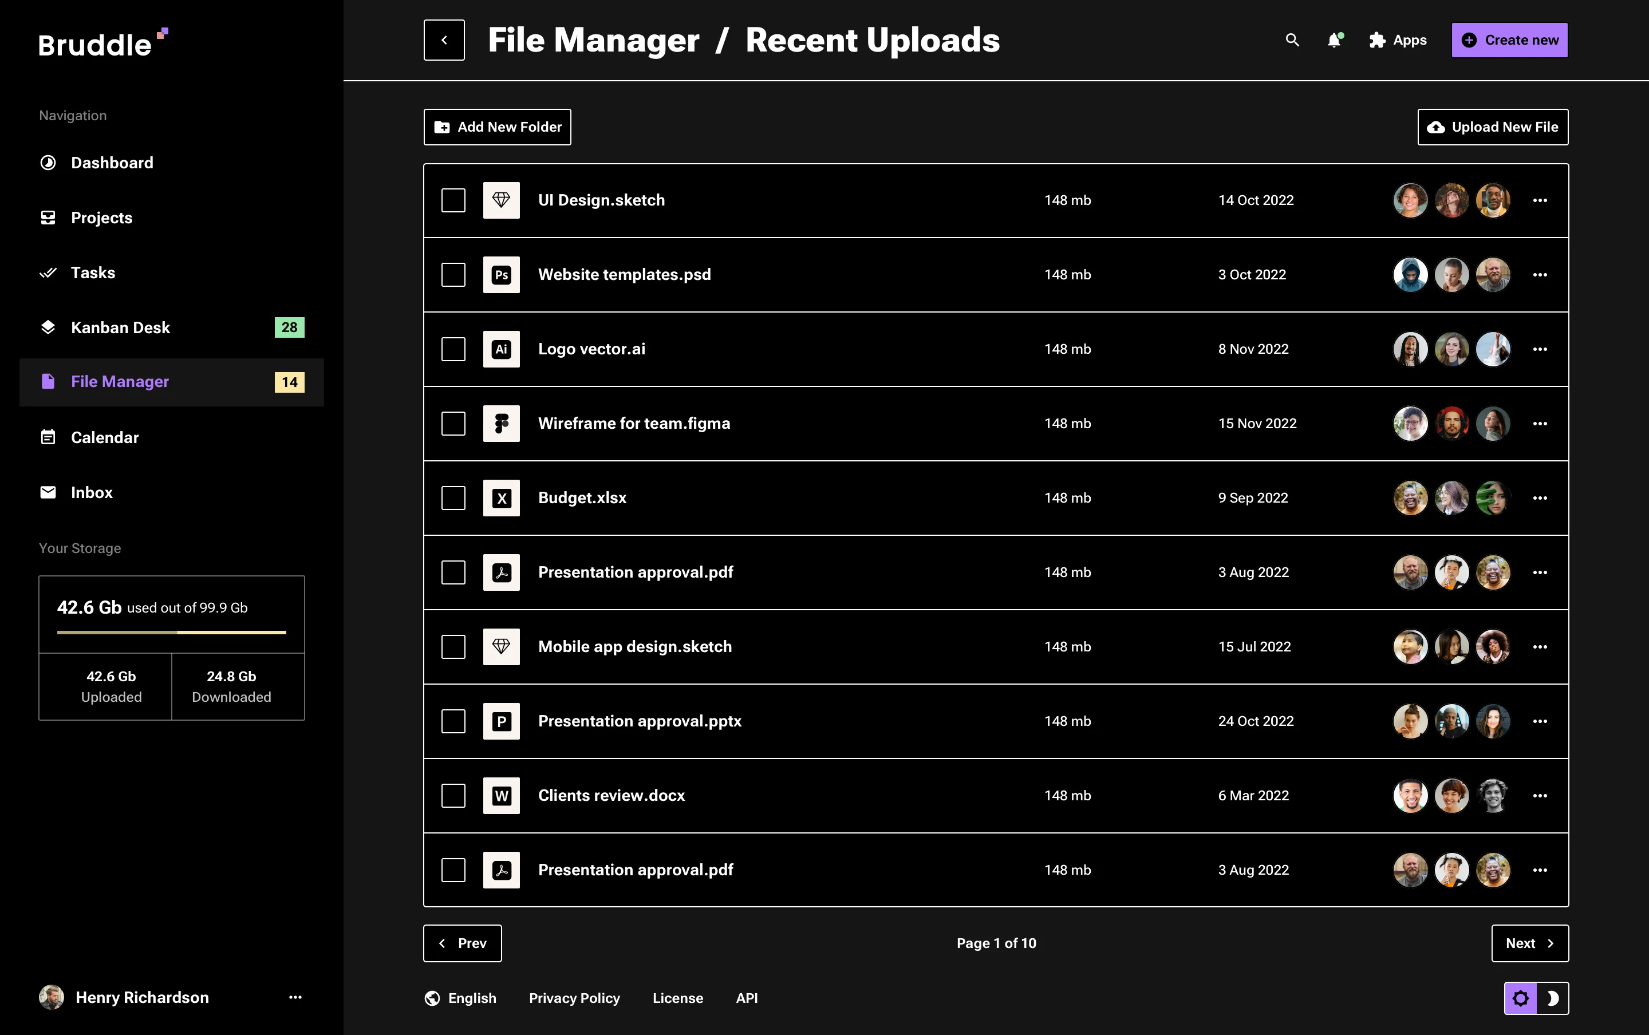Click the settings gear at bottom right

(1520, 998)
